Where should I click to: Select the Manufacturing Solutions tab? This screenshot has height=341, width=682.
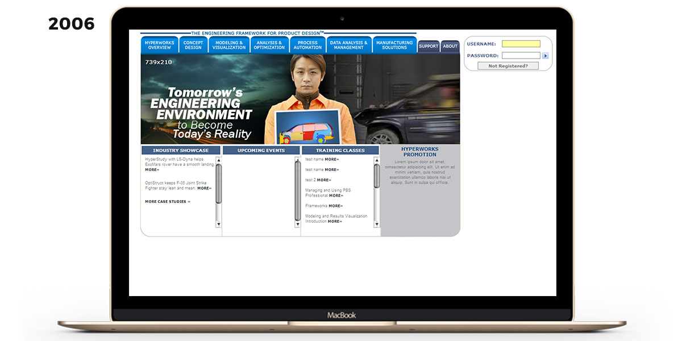pos(394,45)
